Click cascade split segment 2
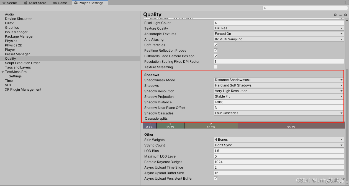The height and width of the screenshot is (186, 349). (x=211, y=126)
